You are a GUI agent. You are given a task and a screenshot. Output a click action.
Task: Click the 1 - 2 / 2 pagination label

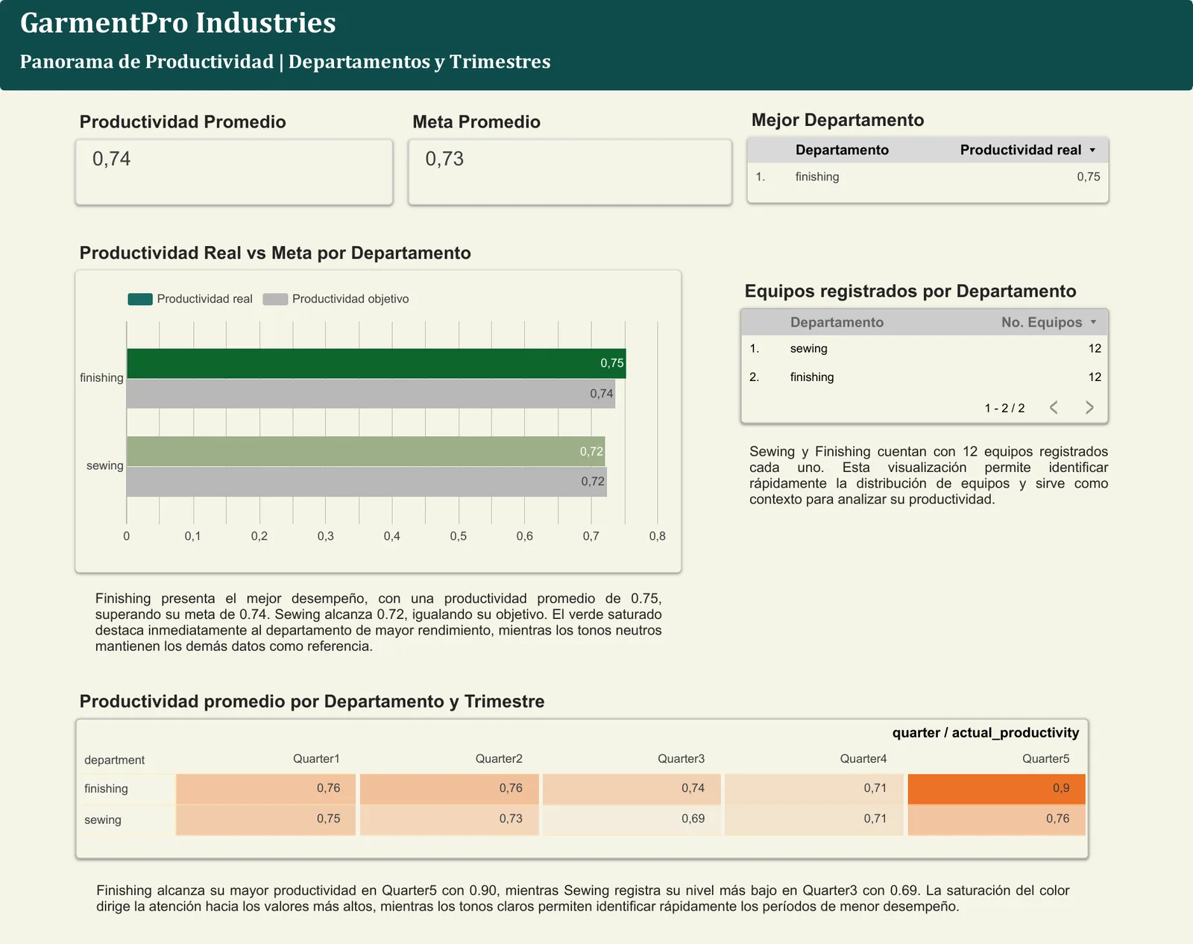(1004, 408)
